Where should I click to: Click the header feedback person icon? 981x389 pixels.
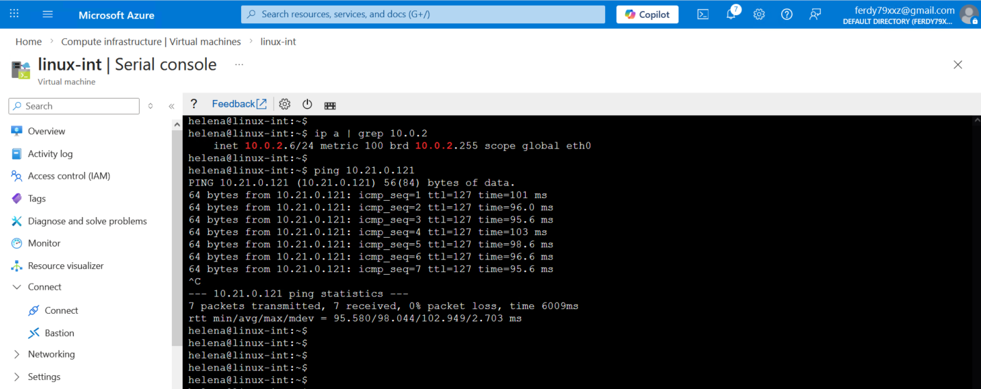[x=815, y=14]
